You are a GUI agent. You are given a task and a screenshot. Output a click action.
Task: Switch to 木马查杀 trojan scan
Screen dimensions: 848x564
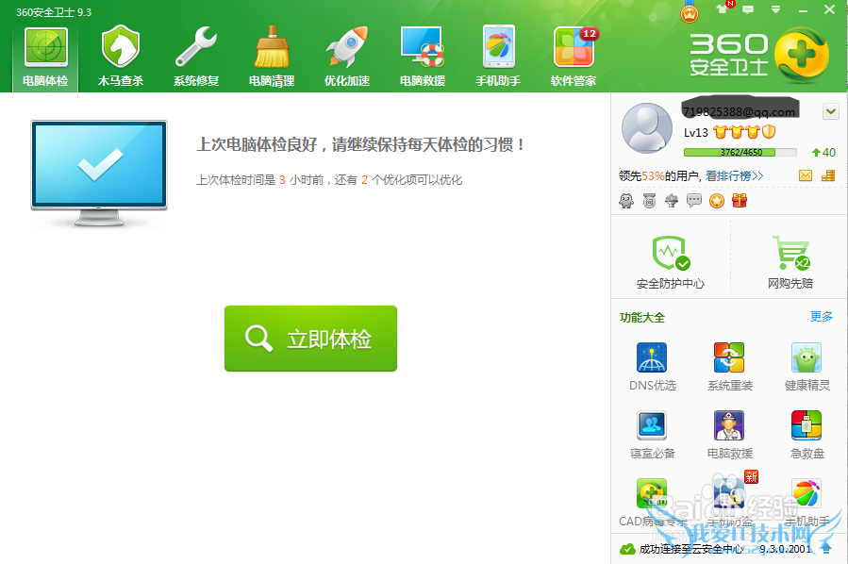pos(121,57)
